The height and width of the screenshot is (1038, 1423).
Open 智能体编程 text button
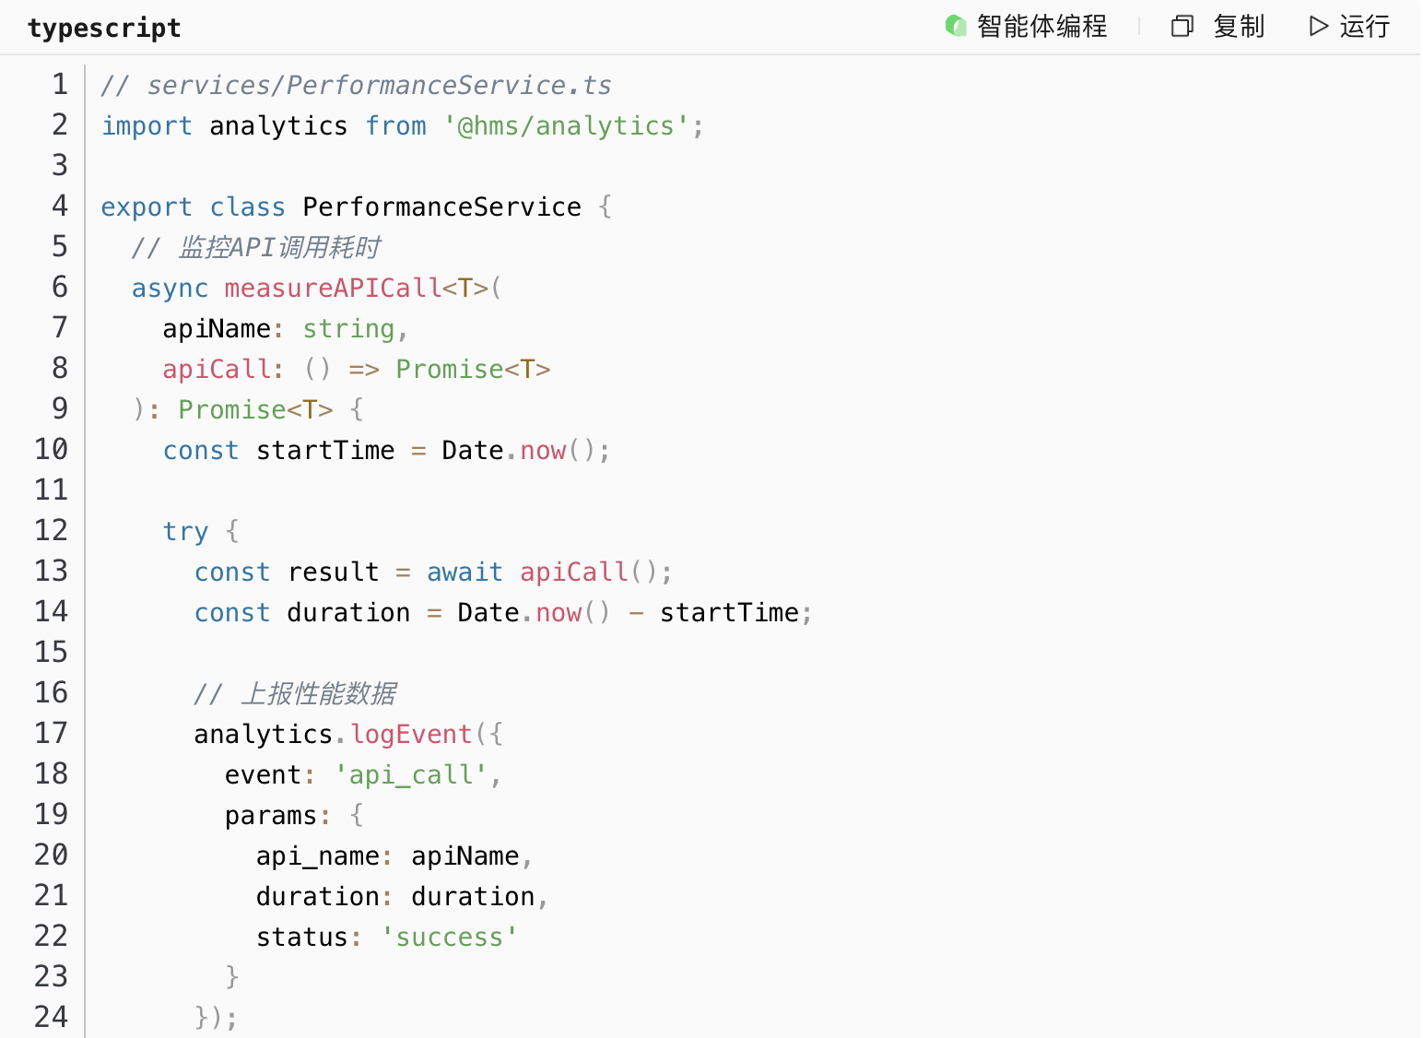(1041, 26)
